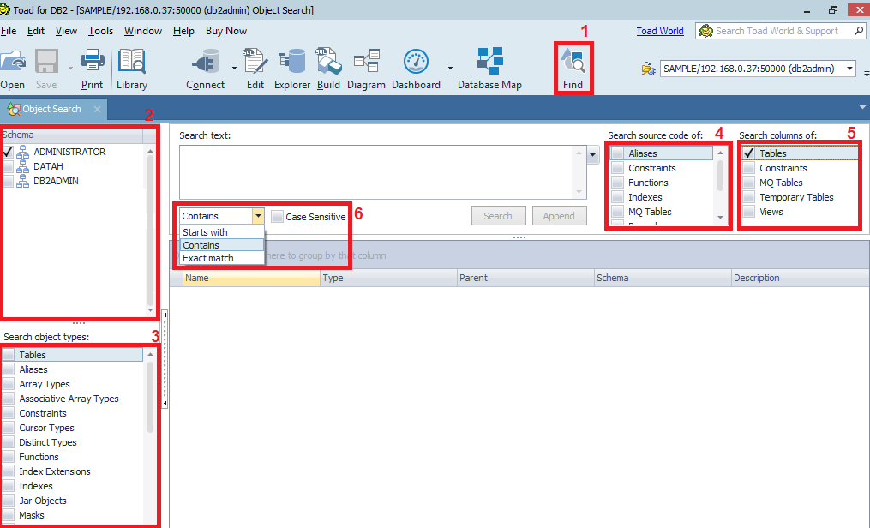The image size is (870, 528).
Task: Enable the Case Sensitive checkbox
Action: click(x=277, y=217)
